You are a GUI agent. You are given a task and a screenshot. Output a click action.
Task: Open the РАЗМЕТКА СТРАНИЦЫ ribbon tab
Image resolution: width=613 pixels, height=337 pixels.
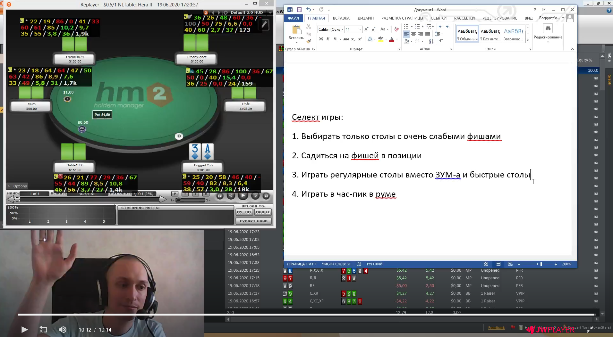pyautogui.click(x=402, y=18)
